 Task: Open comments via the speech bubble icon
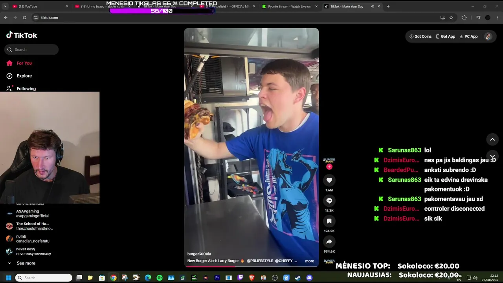(x=329, y=200)
